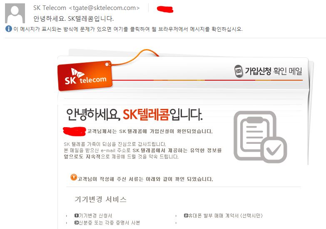Click the sender's gray avatar picture
This screenshot has width=326, height=229.
pyautogui.click(x=15, y=13)
